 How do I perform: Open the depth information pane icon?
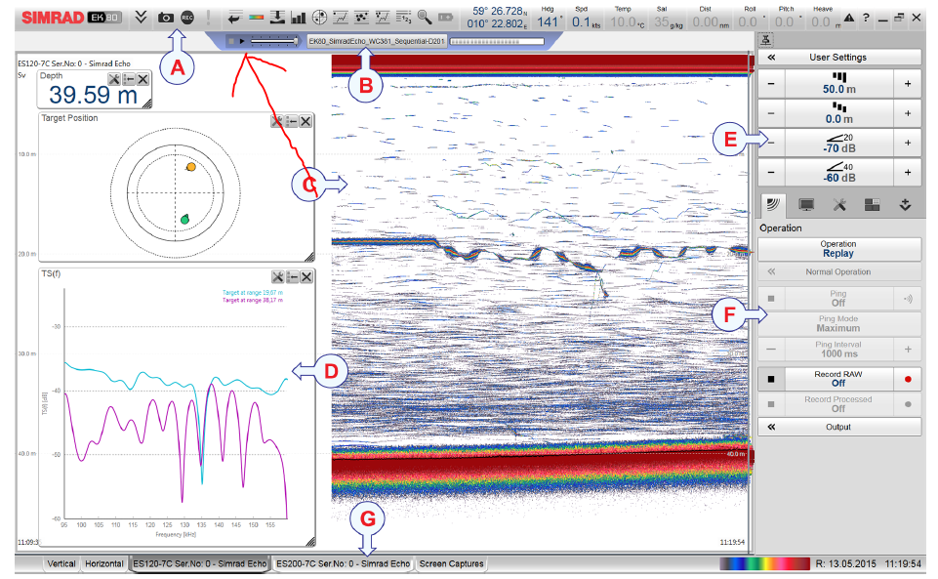(277, 18)
